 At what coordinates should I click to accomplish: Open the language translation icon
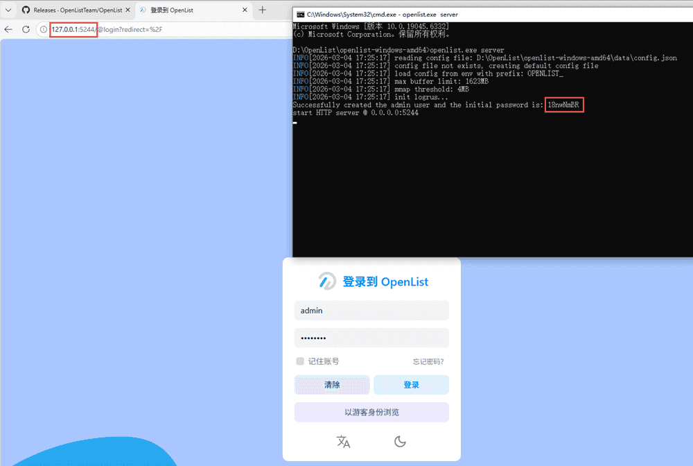pyautogui.click(x=343, y=442)
